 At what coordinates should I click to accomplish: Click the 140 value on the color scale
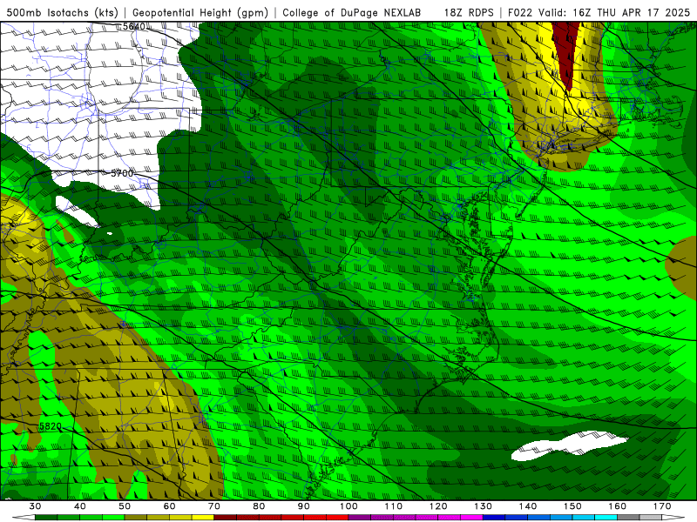pyautogui.click(x=528, y=506)
